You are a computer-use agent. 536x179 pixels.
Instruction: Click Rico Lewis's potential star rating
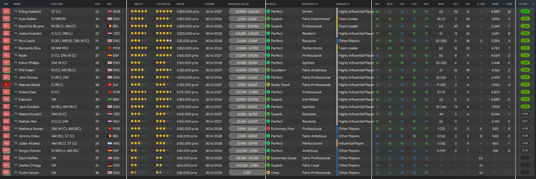164,41
